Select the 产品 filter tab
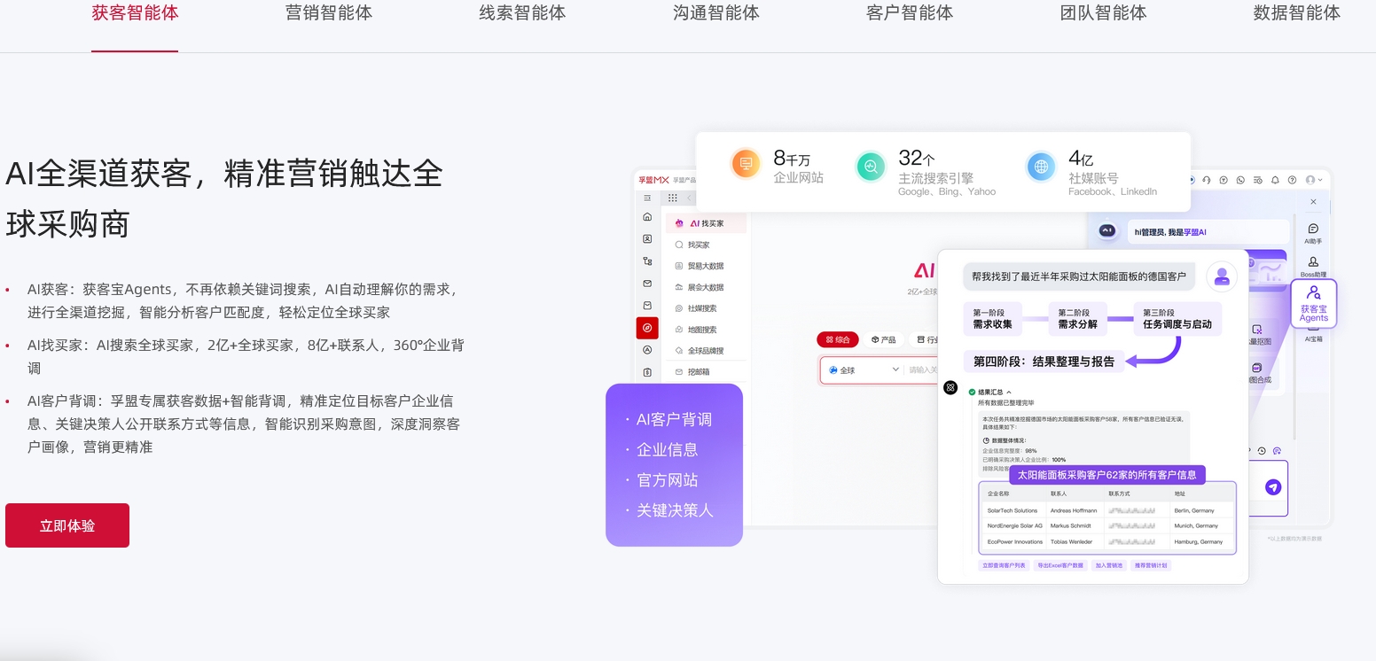 tap(885, 339)
